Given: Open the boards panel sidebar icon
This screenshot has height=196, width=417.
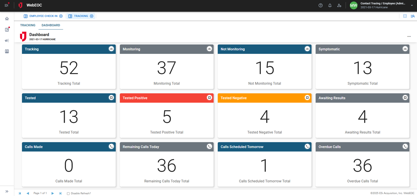Looking at the screenshot, I should click(7, 29).
